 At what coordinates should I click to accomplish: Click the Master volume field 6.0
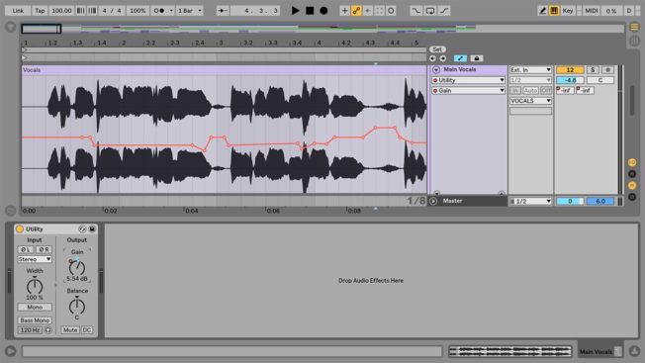600,202
